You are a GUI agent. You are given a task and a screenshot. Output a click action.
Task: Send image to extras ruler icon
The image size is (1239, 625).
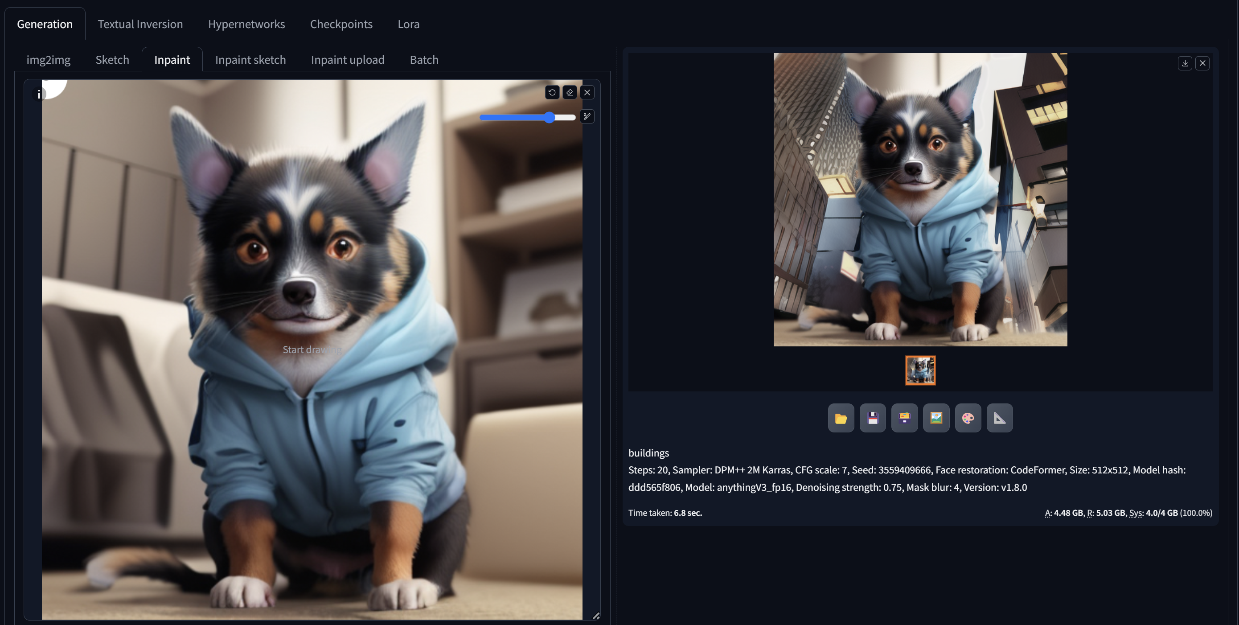point(1000,418)
